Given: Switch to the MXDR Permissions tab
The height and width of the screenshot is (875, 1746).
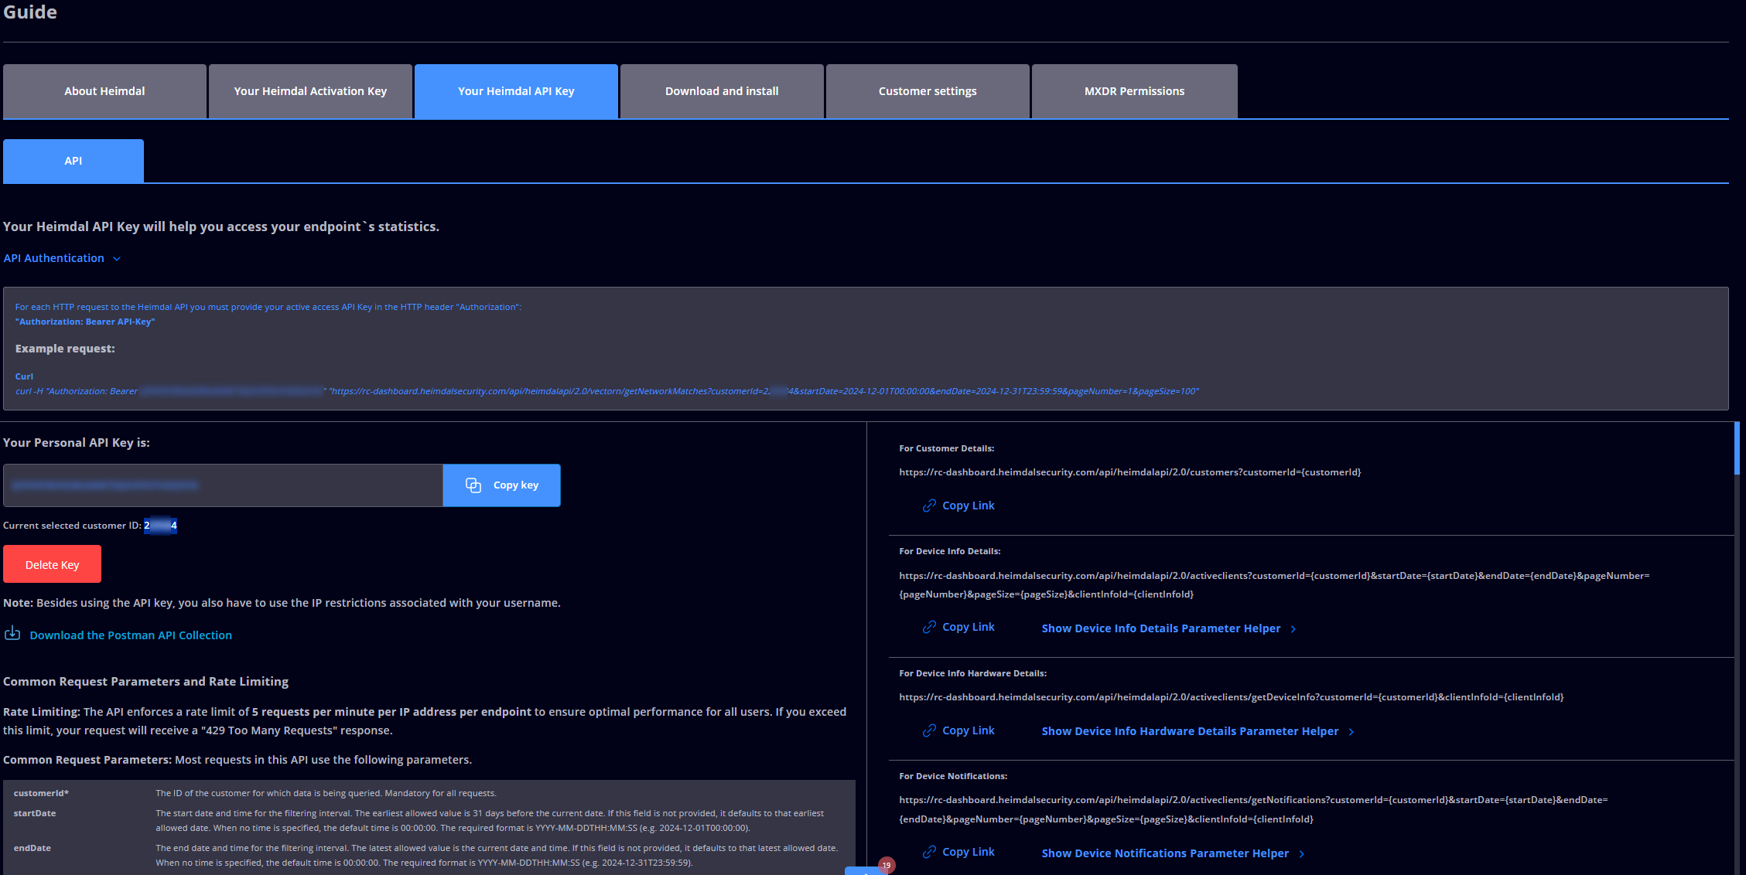Looking at the screenshot, I should pyautogui.click(x=1134, y=91).
